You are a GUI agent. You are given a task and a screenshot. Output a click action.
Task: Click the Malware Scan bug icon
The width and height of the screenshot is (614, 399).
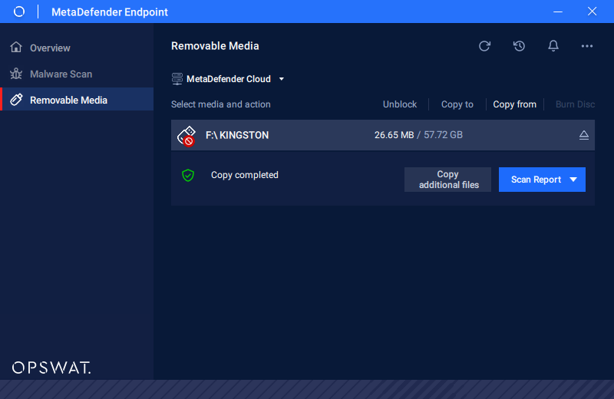tap(16, 74)
